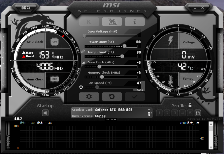
Task: Click the Memory Clock slider handle
Action: (102, 77)
